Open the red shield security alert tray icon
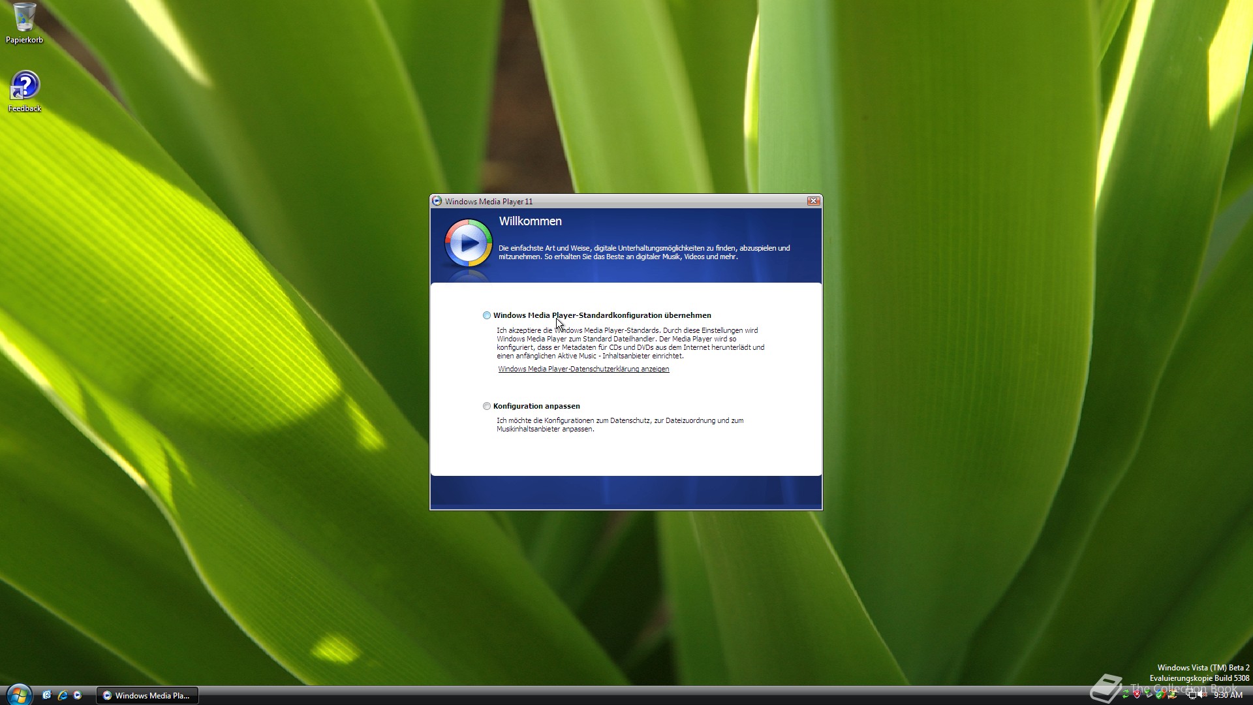The height and width of the screenshot is (705, 1253). click(1137, 695)
